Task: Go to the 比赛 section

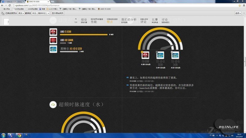Action: coord(155,21)
